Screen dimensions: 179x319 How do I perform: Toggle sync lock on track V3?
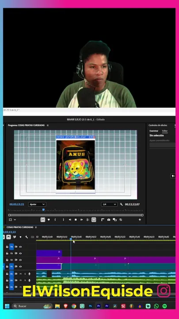coord(16,253)
